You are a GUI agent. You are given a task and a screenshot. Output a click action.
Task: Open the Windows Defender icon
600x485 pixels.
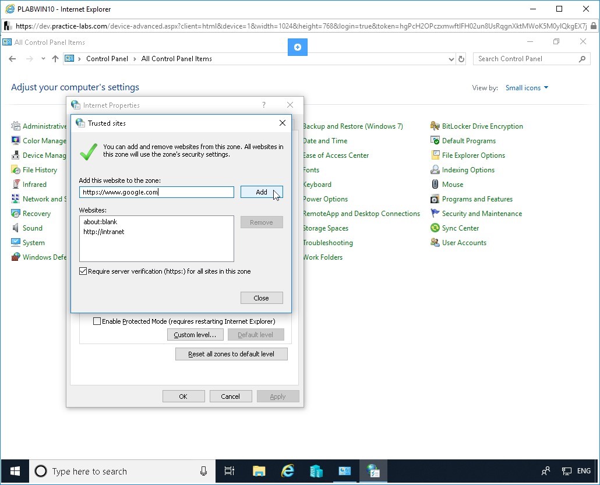(x=16, y=257)
